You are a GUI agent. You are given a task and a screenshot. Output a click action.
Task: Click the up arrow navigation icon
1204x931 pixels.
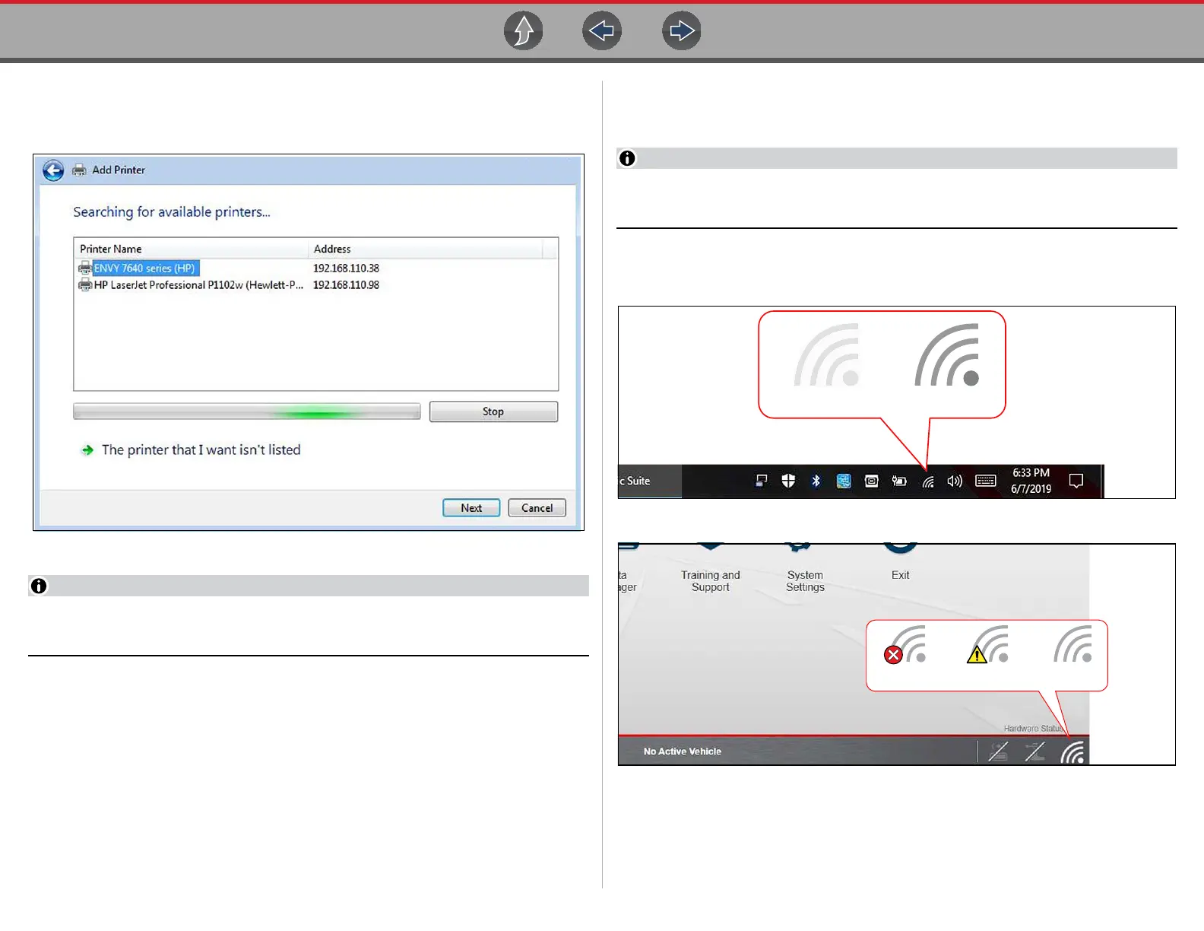pyautogui.click(x=524, y=31)
